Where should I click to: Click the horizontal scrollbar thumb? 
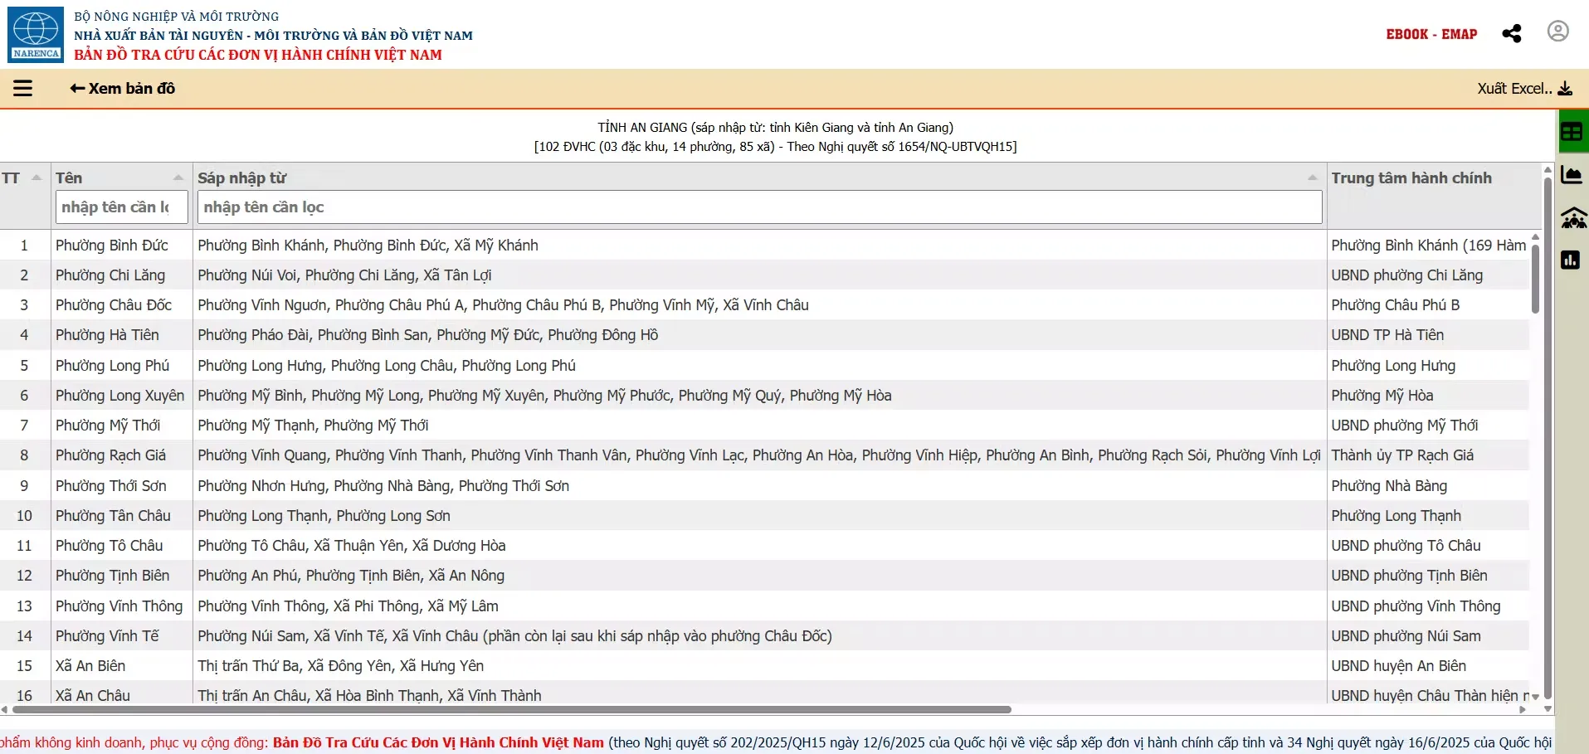[x=512, y=710]
